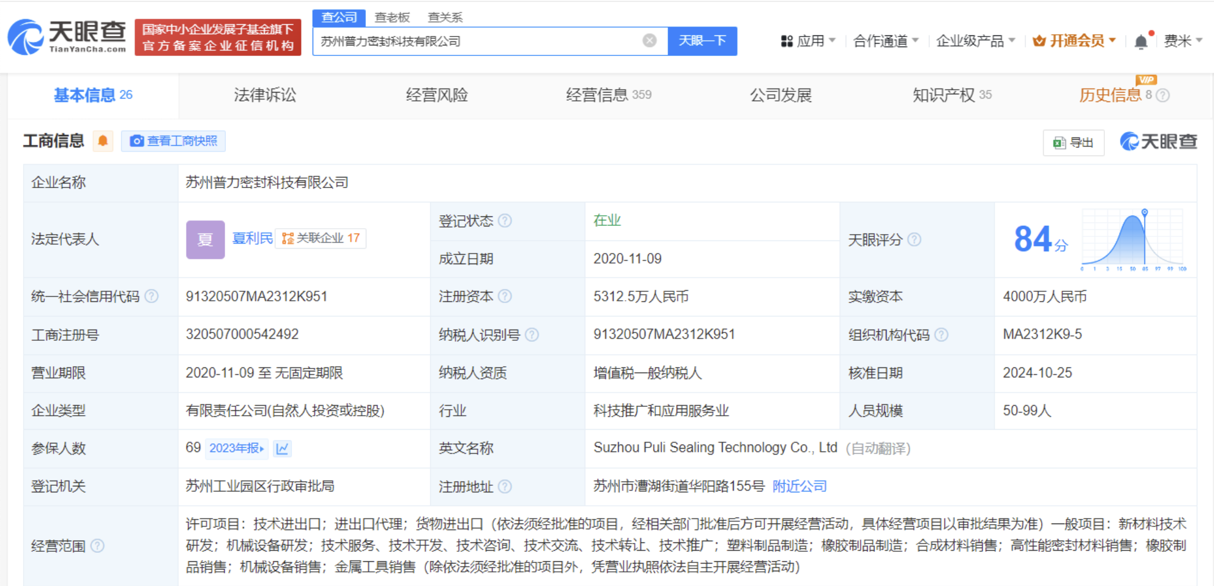Click the orange bell alert beside 工商信息

tap(103, 141)
